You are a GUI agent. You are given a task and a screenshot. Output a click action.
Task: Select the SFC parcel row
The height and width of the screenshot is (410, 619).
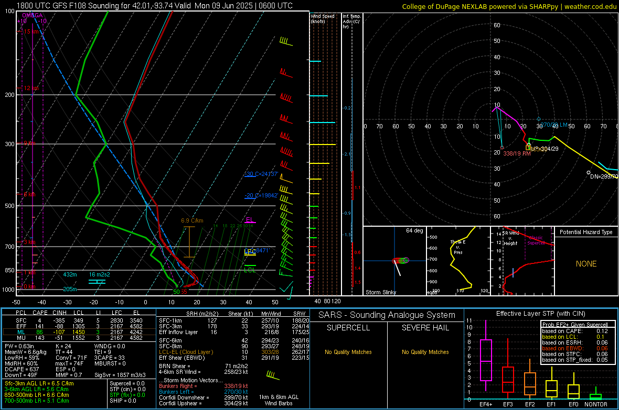pos(79,320)
